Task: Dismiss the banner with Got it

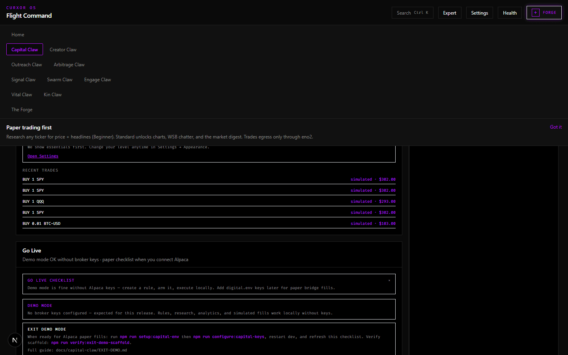Action: 556,127
